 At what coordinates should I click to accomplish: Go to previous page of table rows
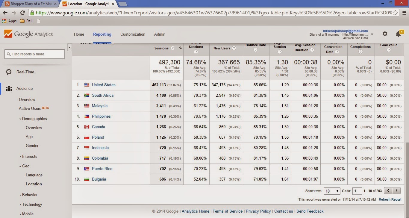388,191
